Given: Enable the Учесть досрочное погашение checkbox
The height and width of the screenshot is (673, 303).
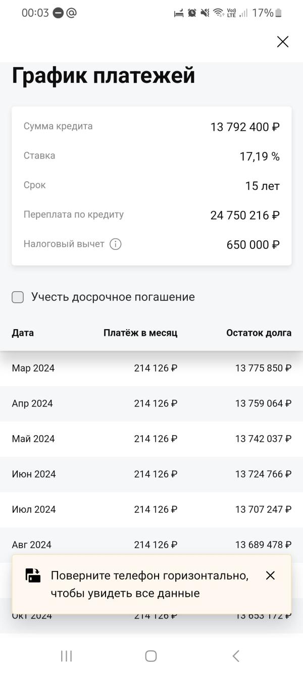Looking at the screenshot, I should pos(18,297).
